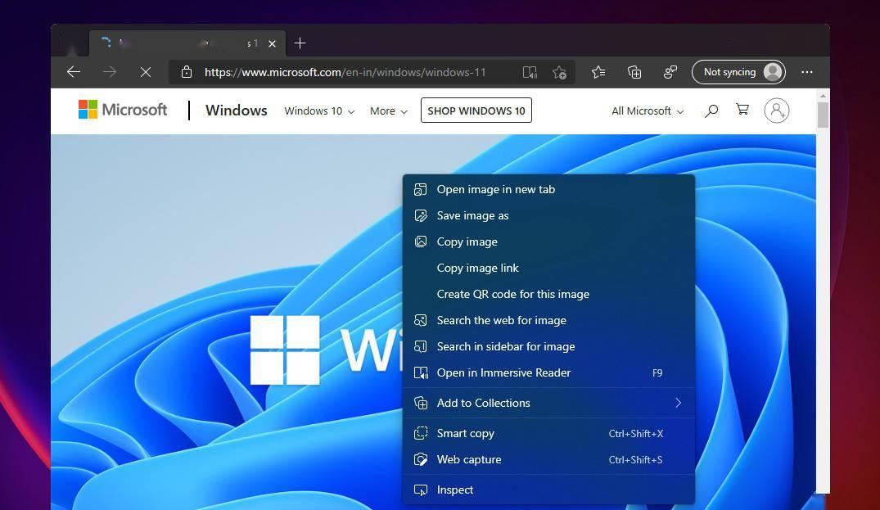Select Web capture menu entry
Screen dimensions: 880x510
548,459
